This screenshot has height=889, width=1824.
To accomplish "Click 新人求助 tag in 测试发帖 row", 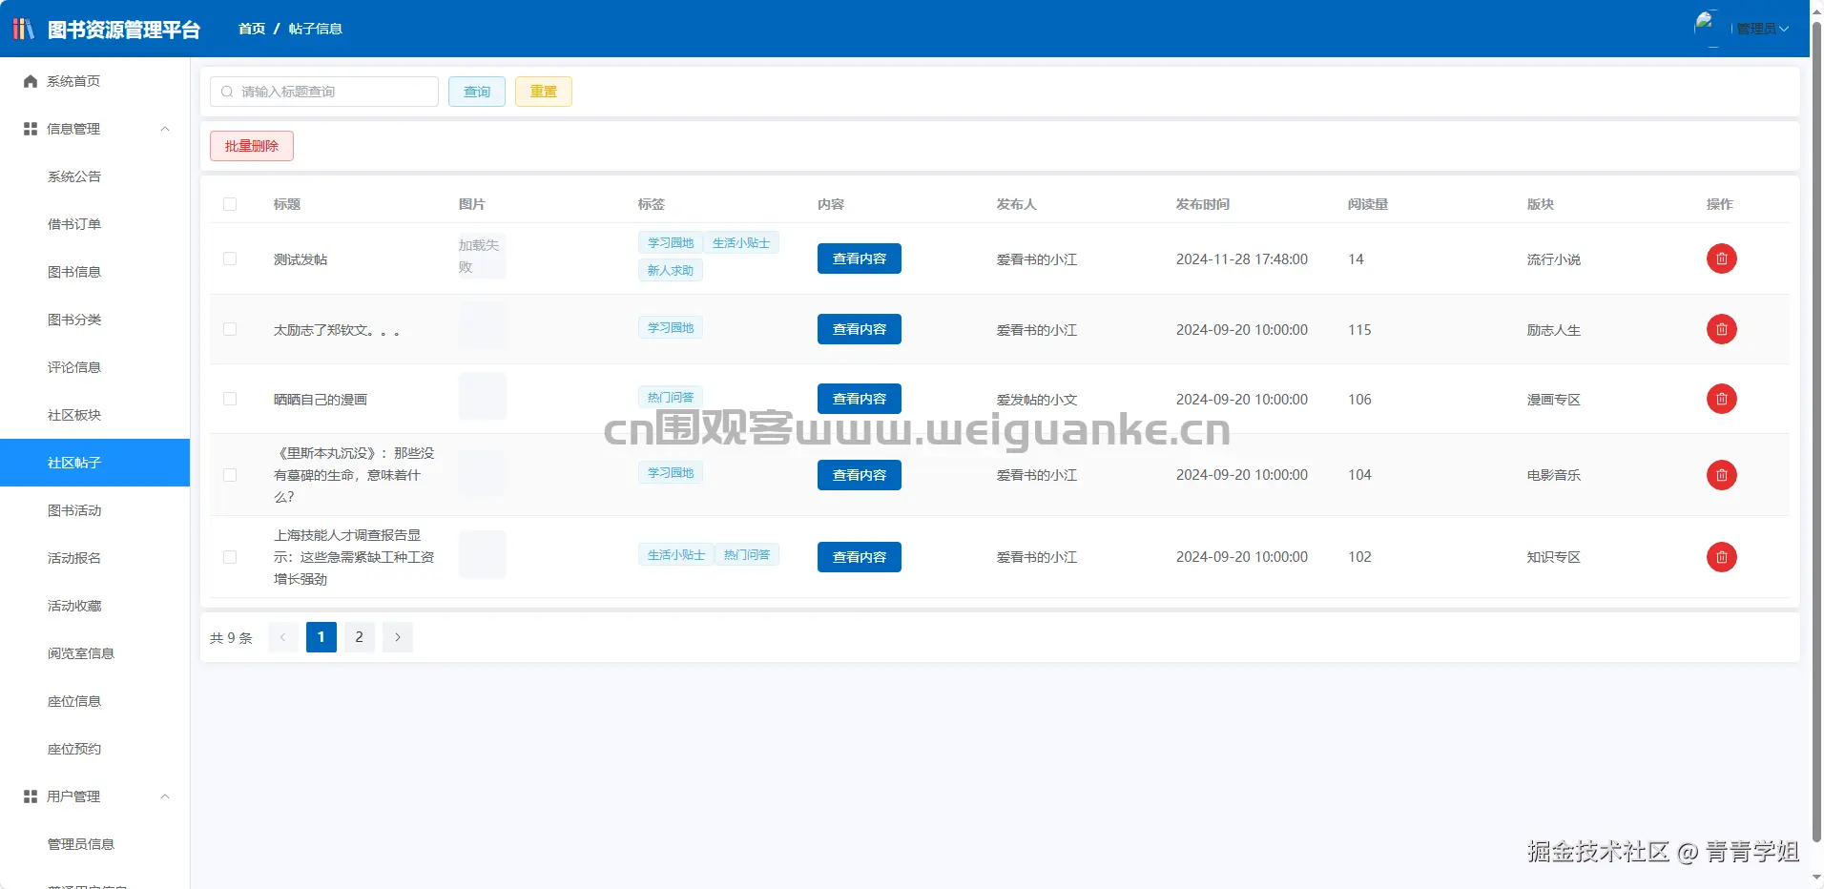I will coord(671,270).
